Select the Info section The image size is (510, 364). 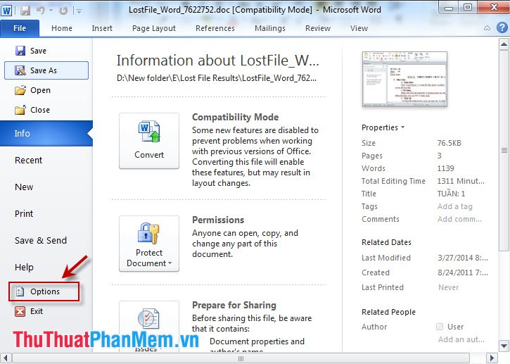pos(46,133)
